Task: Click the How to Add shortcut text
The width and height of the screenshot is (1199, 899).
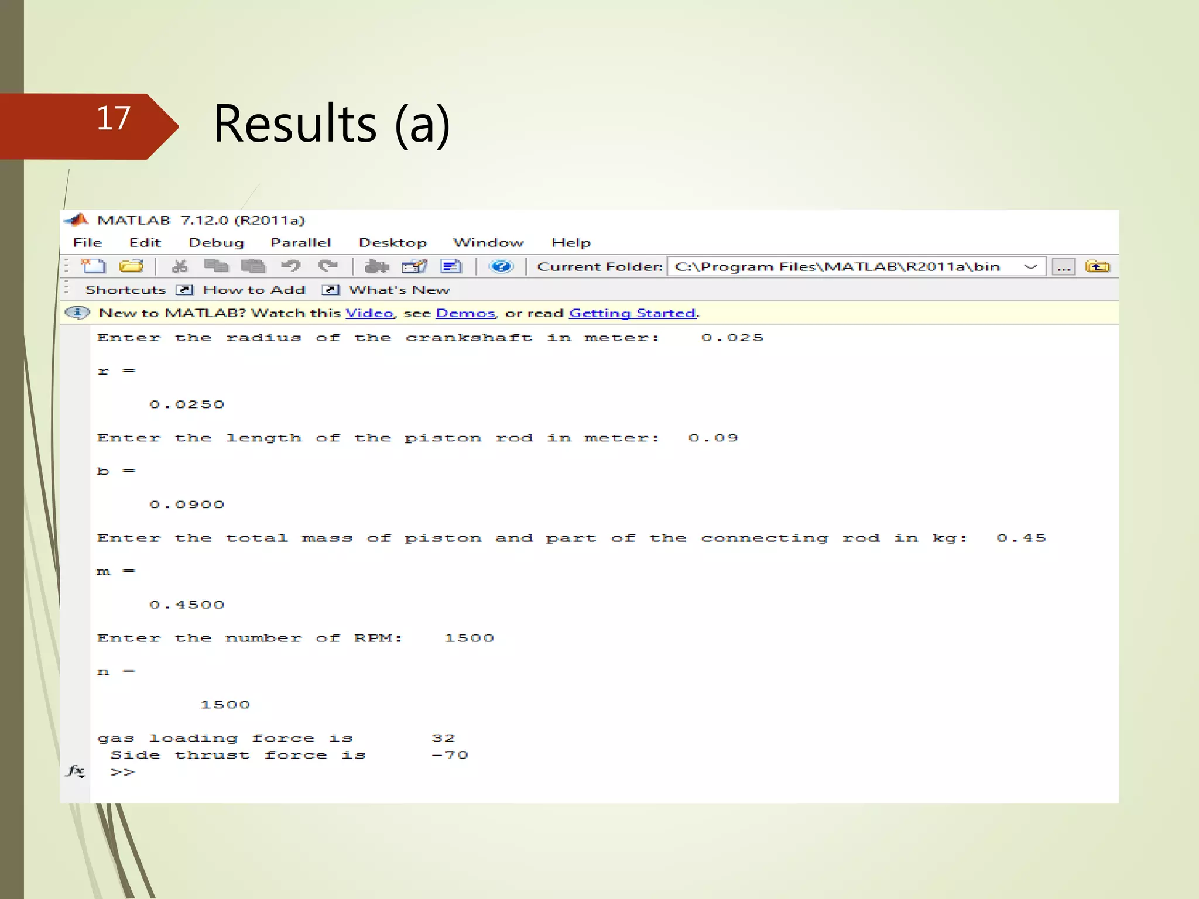Action: 254,290
